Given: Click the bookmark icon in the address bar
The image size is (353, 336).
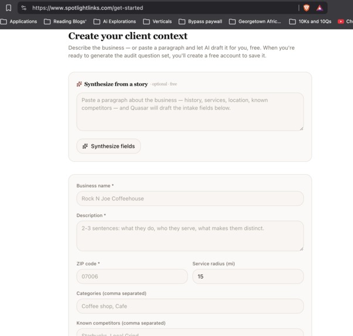Looking at the screenshot, I should coord(9,8).
